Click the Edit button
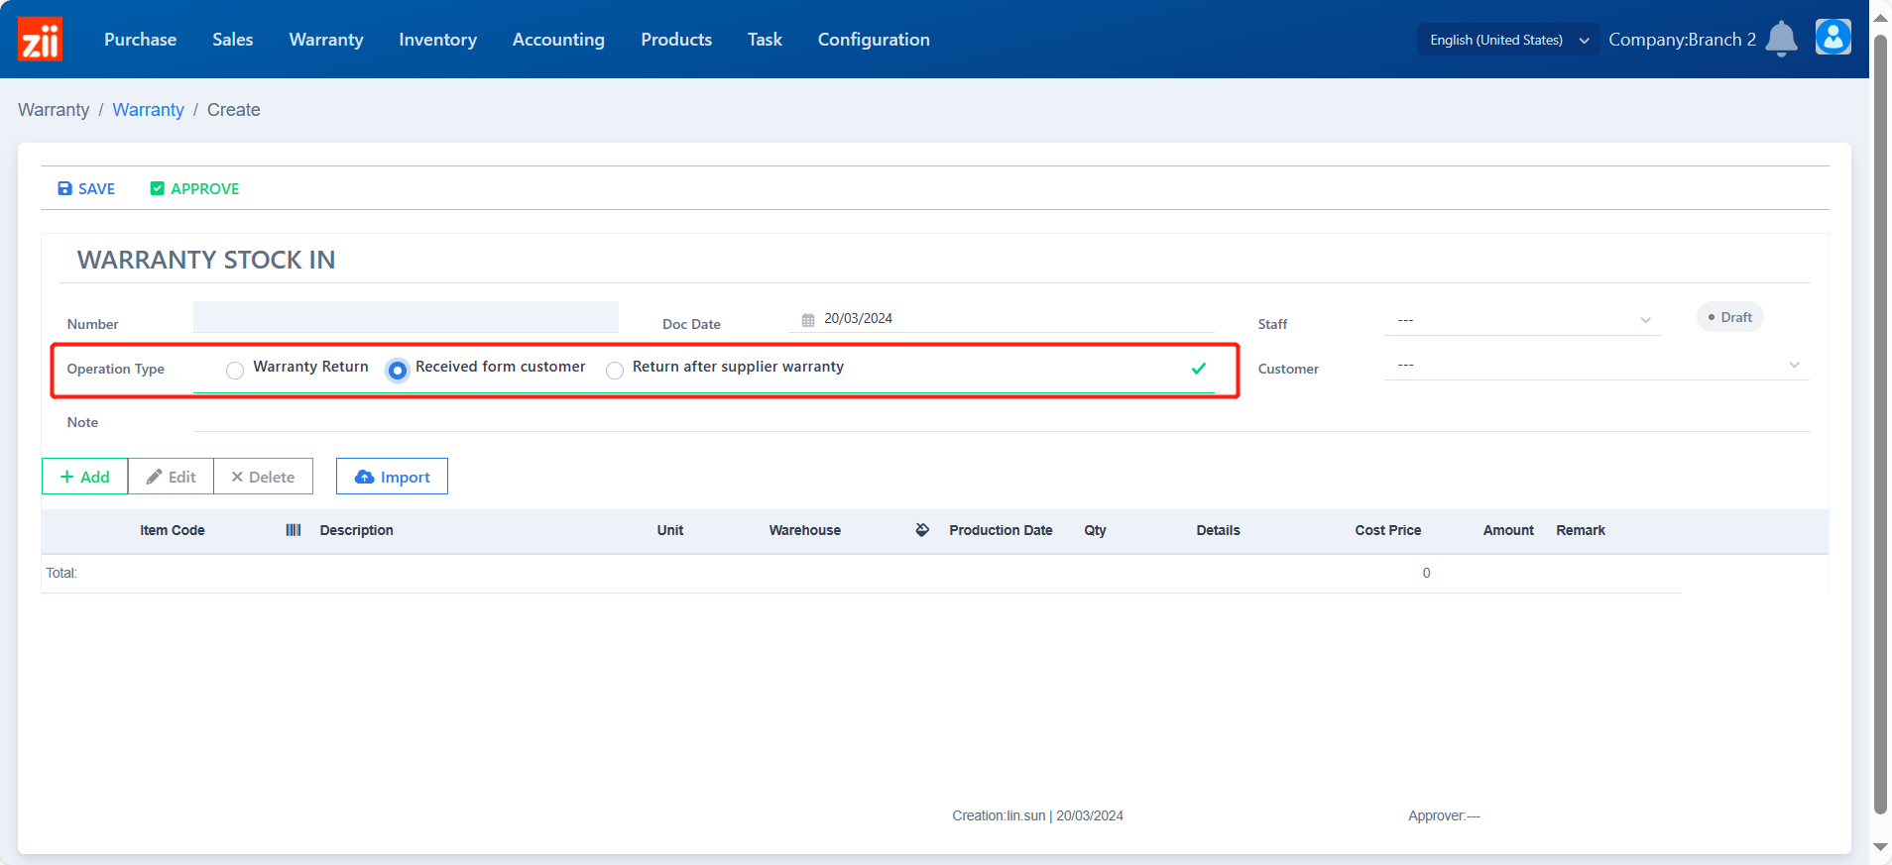The height and width of the screenshot is (865, 1892). pyautogui.click(x=171, y=477)
